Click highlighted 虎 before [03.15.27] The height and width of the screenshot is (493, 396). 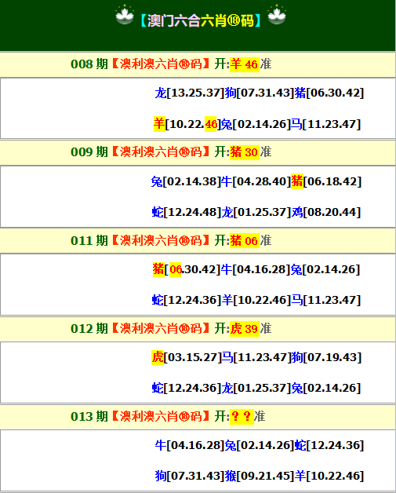tap(158, 357)
